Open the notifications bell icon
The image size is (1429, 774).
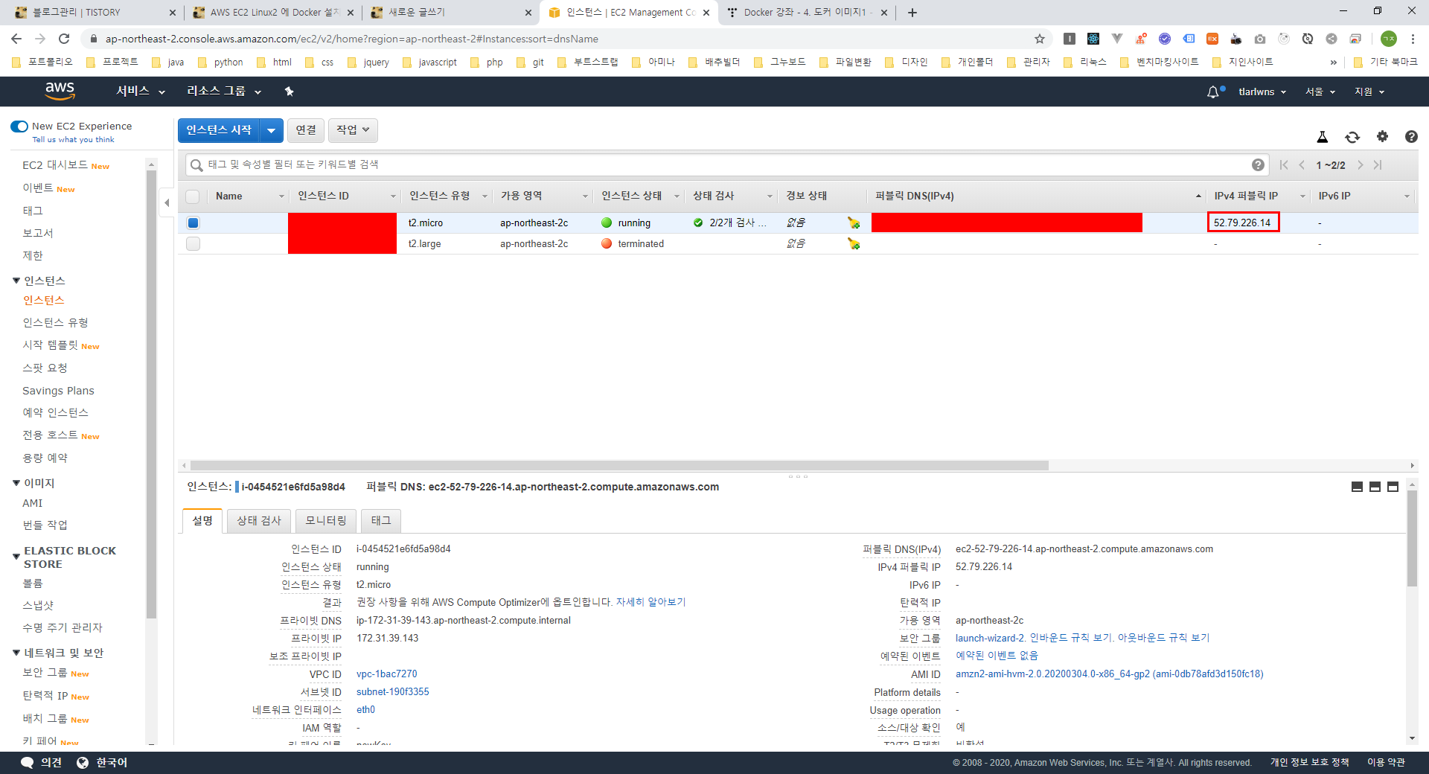pyautogui.click(x=1213, y=92)
